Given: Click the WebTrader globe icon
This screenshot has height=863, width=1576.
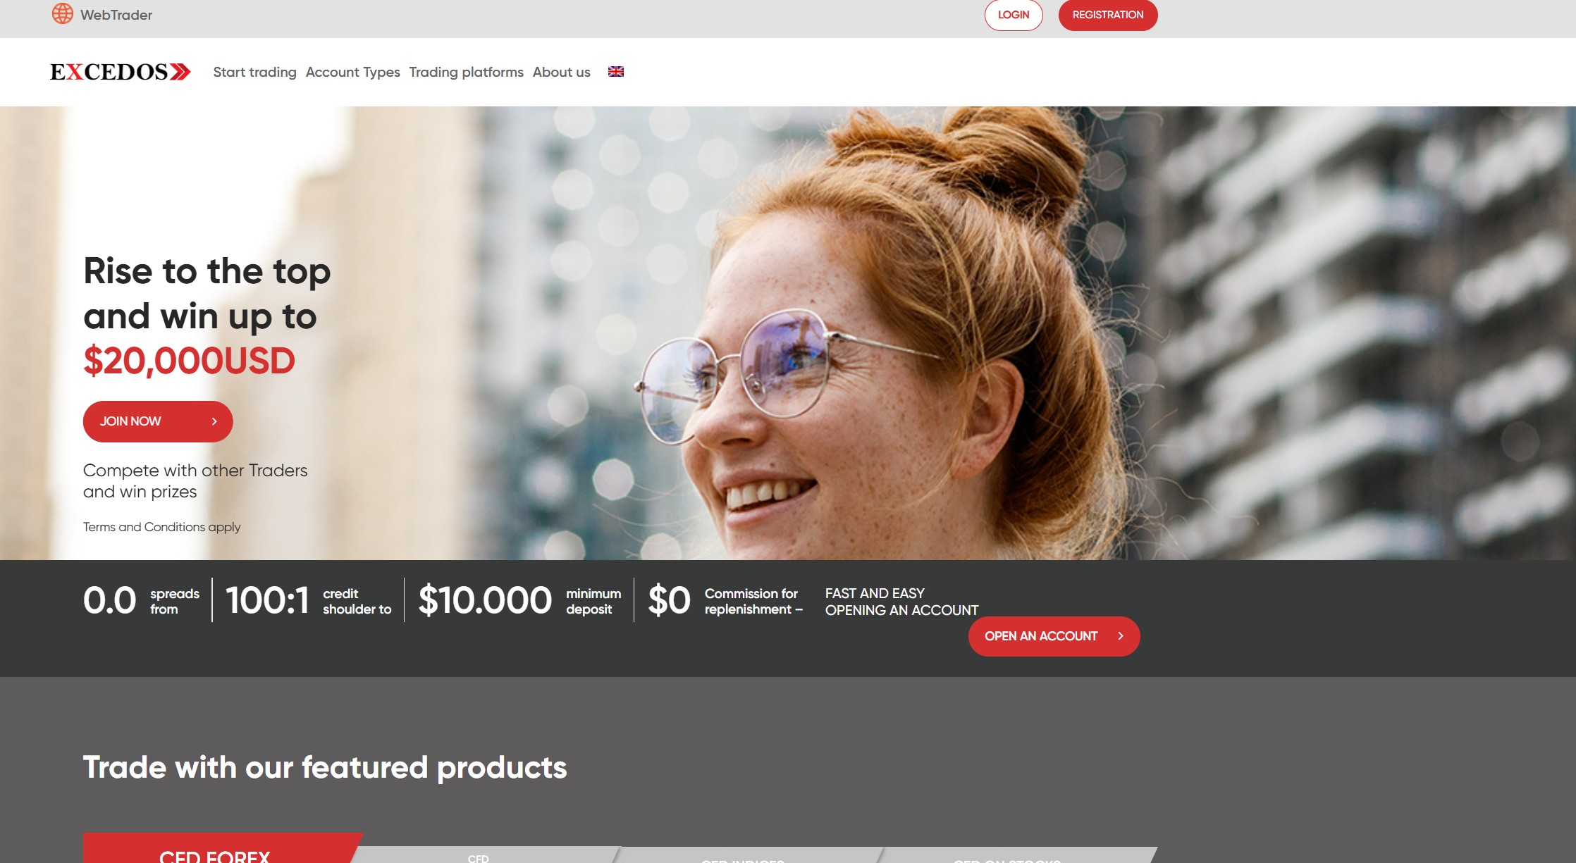Looking at the screenshot, I should [x=63, y=13].
